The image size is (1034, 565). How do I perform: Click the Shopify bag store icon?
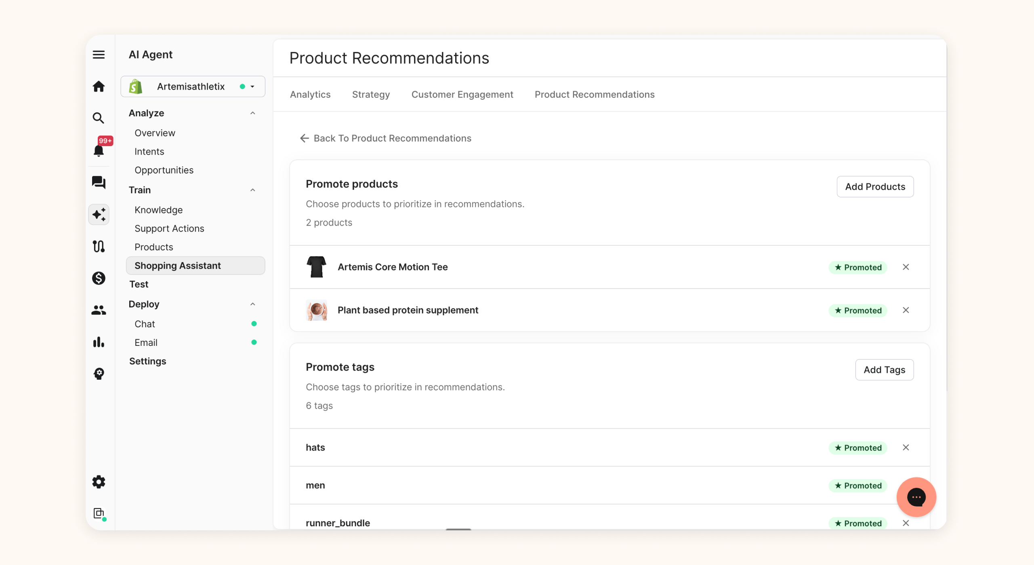pos(136,86)
